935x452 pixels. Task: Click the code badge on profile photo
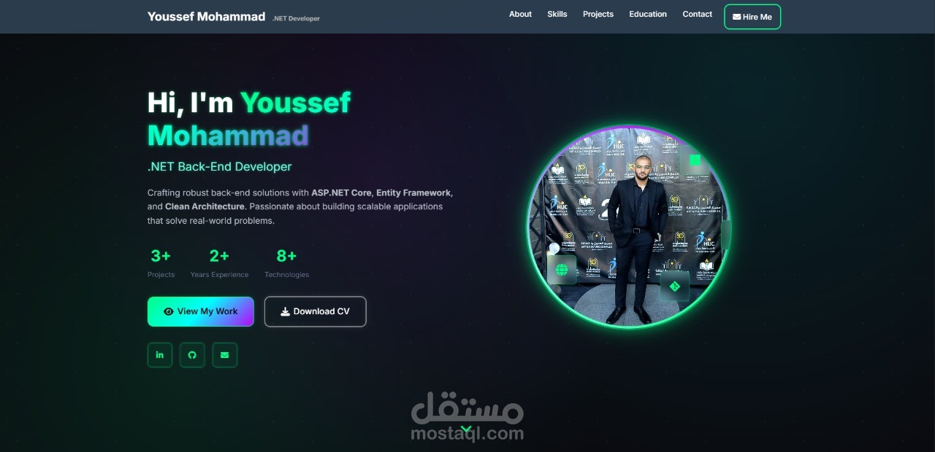point(675,286)
